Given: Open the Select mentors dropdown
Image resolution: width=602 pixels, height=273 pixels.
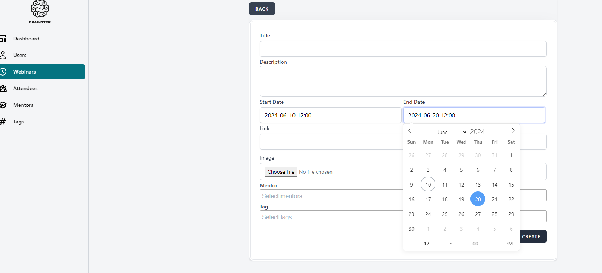Looking at the screenshot, I should (x=331, y=196).
